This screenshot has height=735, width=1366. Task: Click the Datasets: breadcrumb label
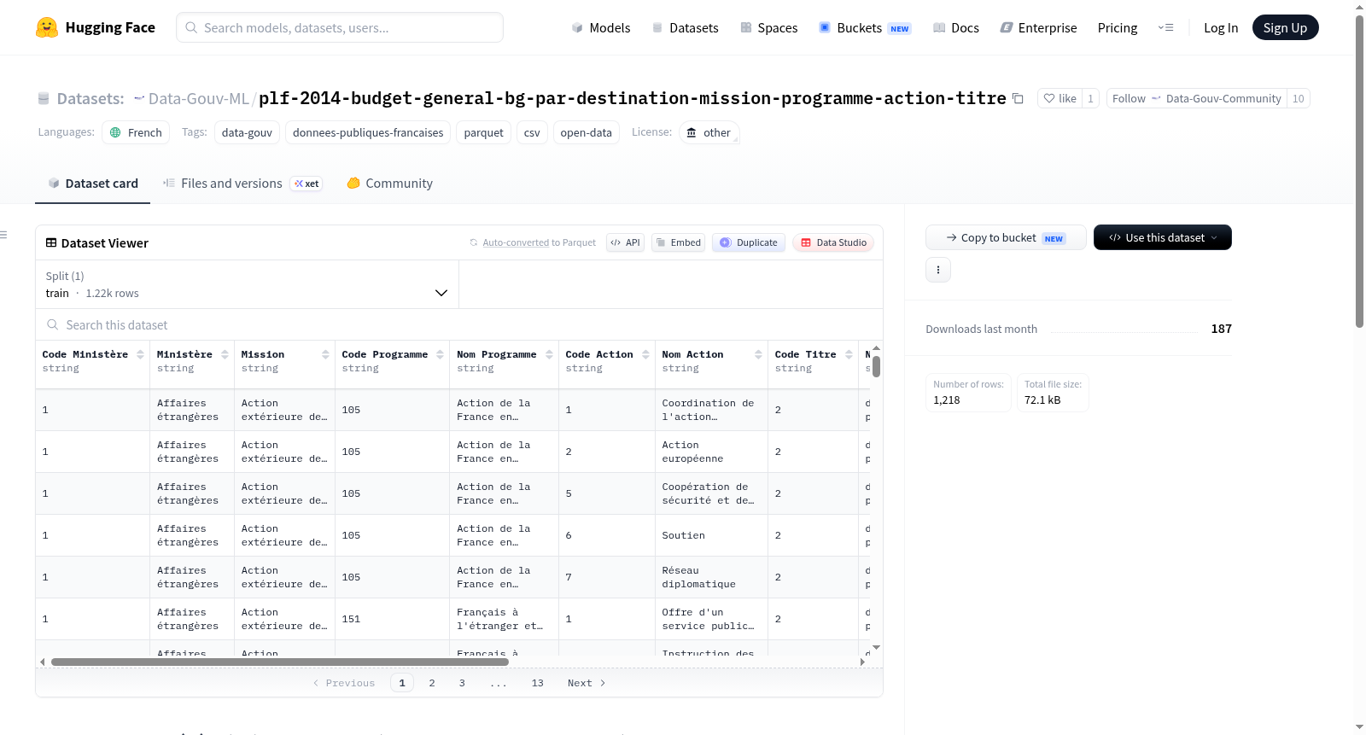(x=90, y=98)
